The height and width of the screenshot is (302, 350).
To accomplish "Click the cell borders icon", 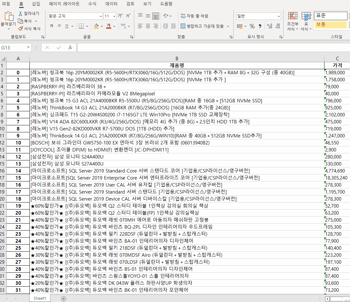I will tap(82, 26).
